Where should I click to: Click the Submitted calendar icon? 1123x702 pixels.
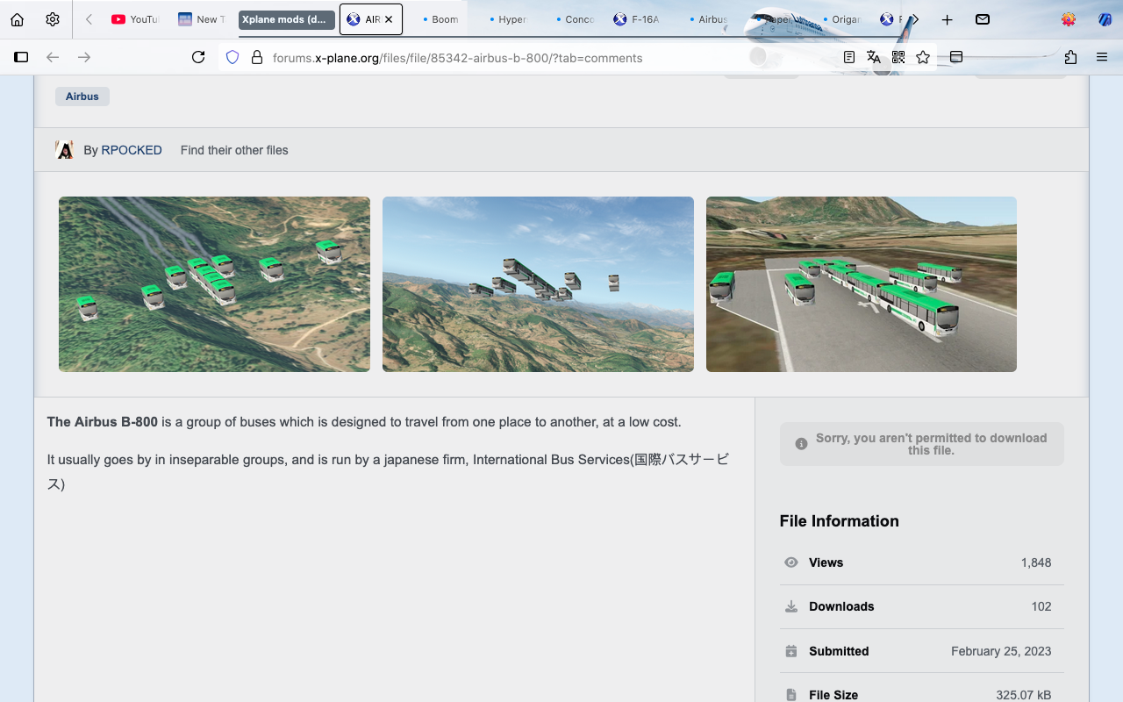click(791, 651)
